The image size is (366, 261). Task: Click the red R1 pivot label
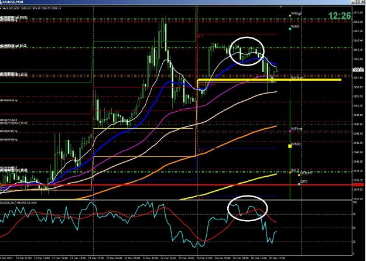[x=200, y=36]
